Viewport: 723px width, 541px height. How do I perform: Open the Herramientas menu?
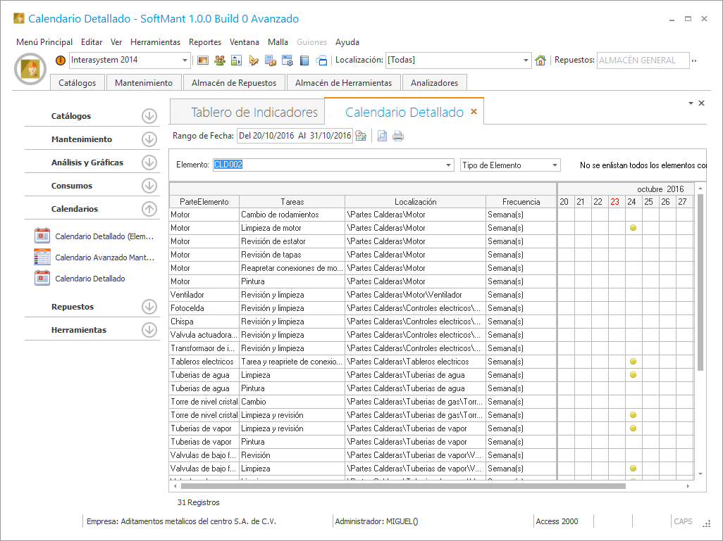[155, 42]
